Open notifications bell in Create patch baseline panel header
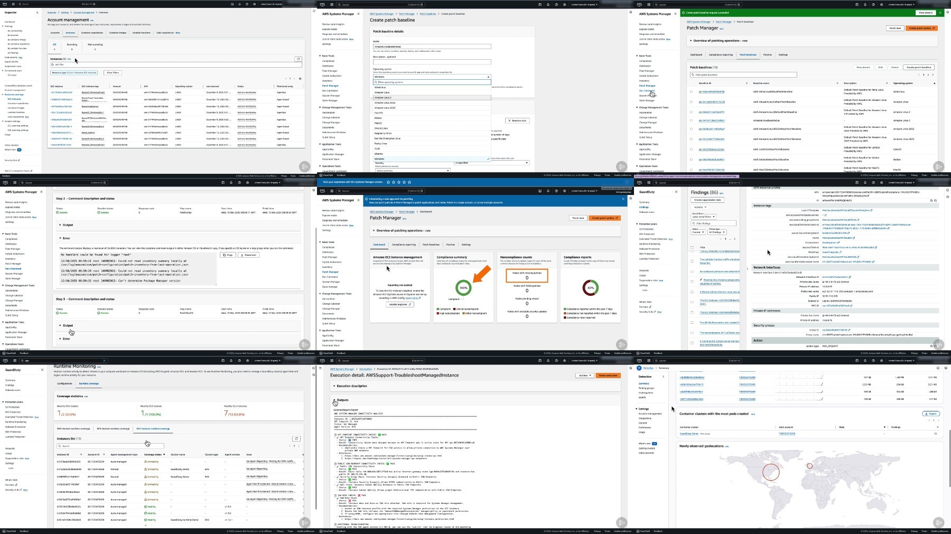Image resolution: width=951 pixels, height=534 pixels. (548, 4)
